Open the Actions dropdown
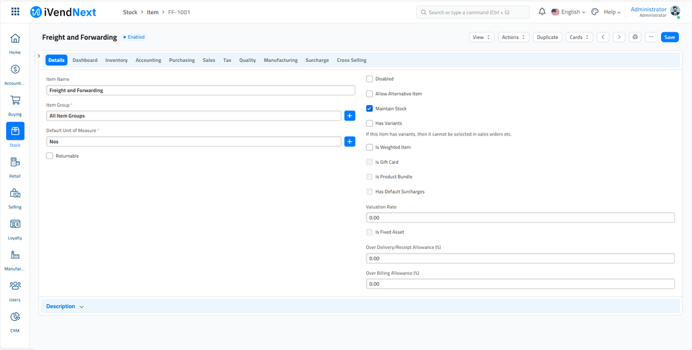The width and height of the screenshot is (692, 350). point(514,37)
